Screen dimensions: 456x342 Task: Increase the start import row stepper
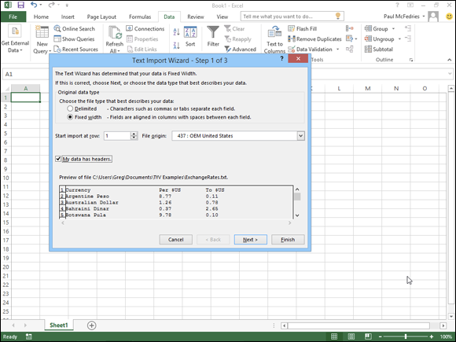(x=134, y=134)
